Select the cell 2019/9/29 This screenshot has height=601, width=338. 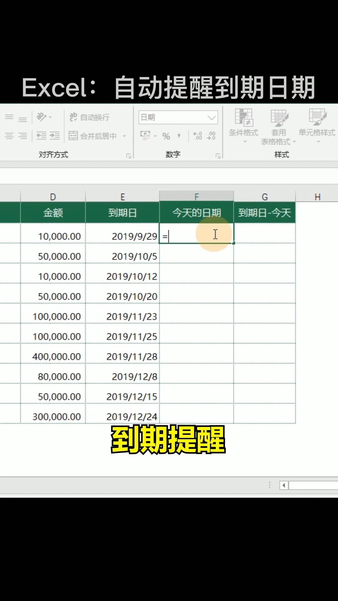(x=122, y=233)
